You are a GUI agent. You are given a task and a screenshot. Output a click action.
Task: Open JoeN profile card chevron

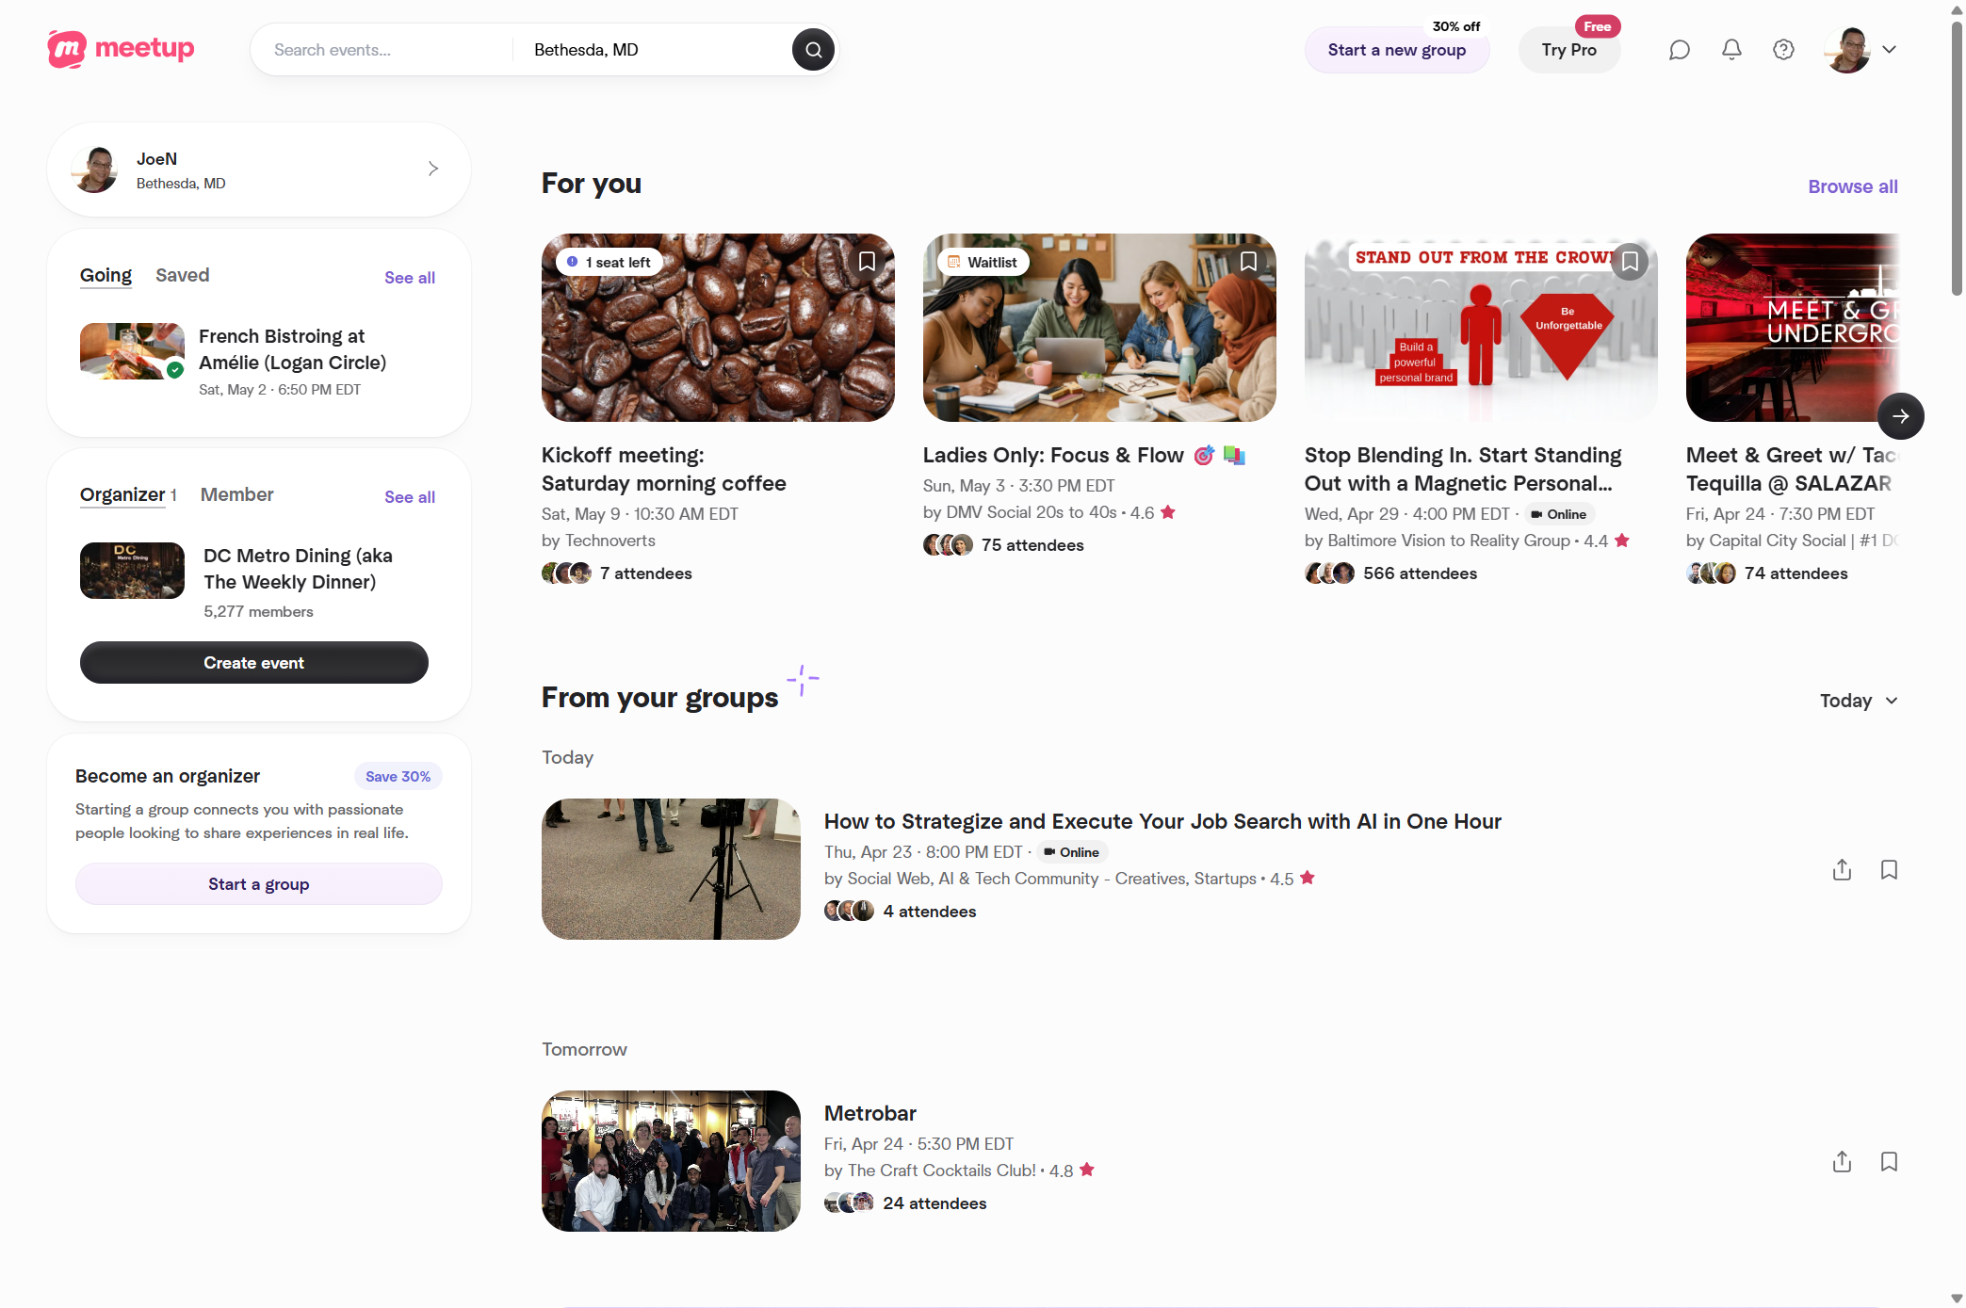point(433,169)
